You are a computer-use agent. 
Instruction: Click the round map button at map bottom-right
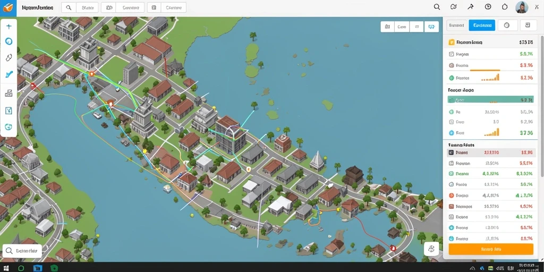tap(431, 249)
